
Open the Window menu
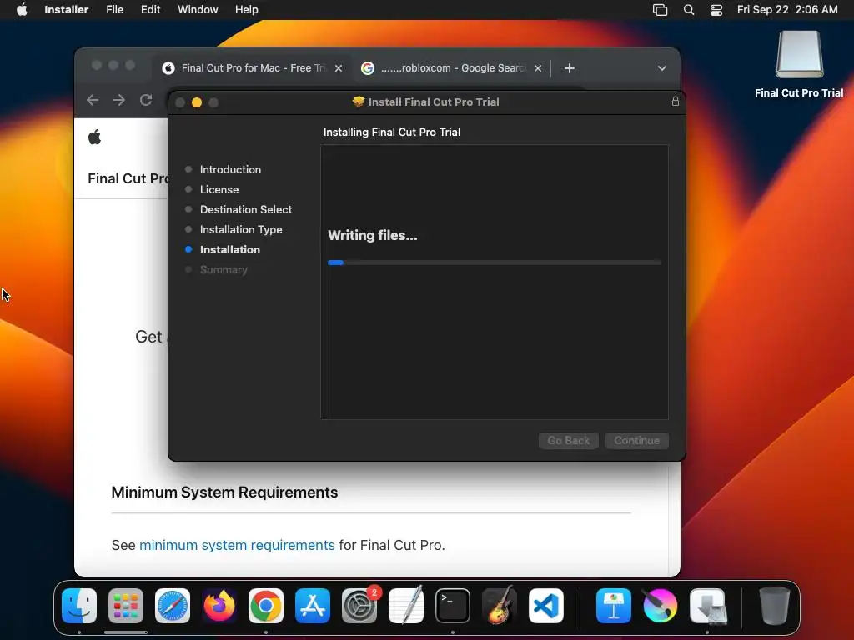coord(198,9)
